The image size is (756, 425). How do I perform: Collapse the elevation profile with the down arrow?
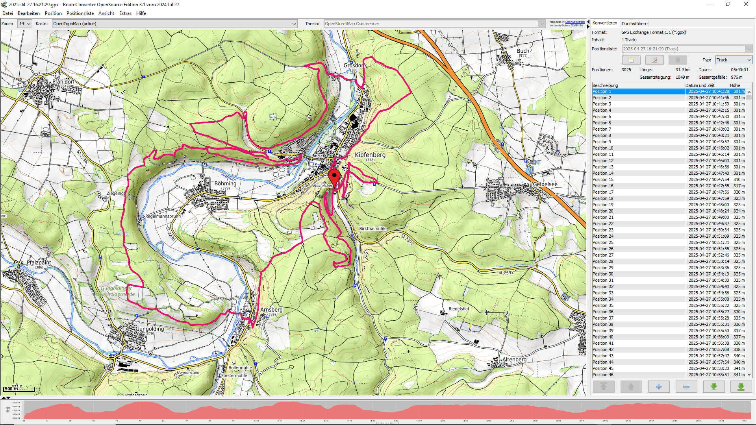8,398
